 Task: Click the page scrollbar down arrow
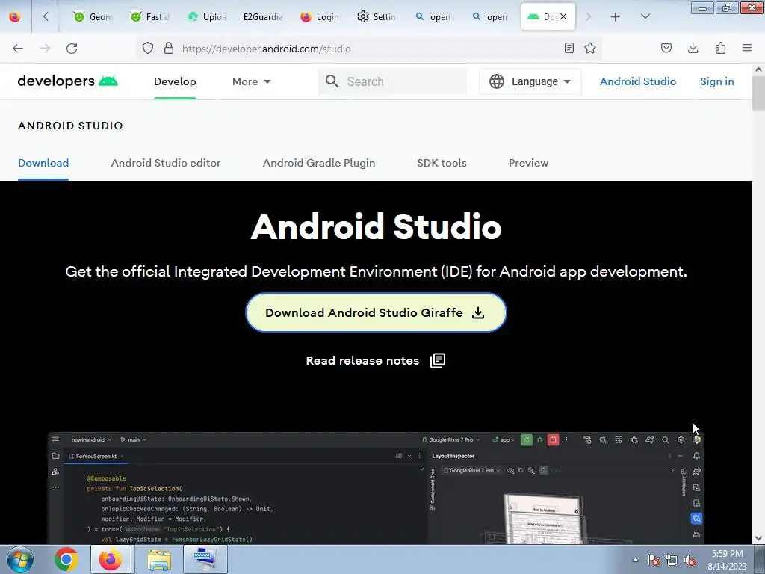759,538
